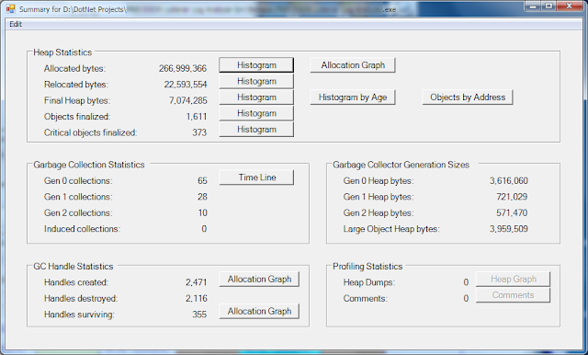The width and height of the screenshot is (588, 355).
Task: Click the Histogram by Age button
Action: tap(353, 97)
